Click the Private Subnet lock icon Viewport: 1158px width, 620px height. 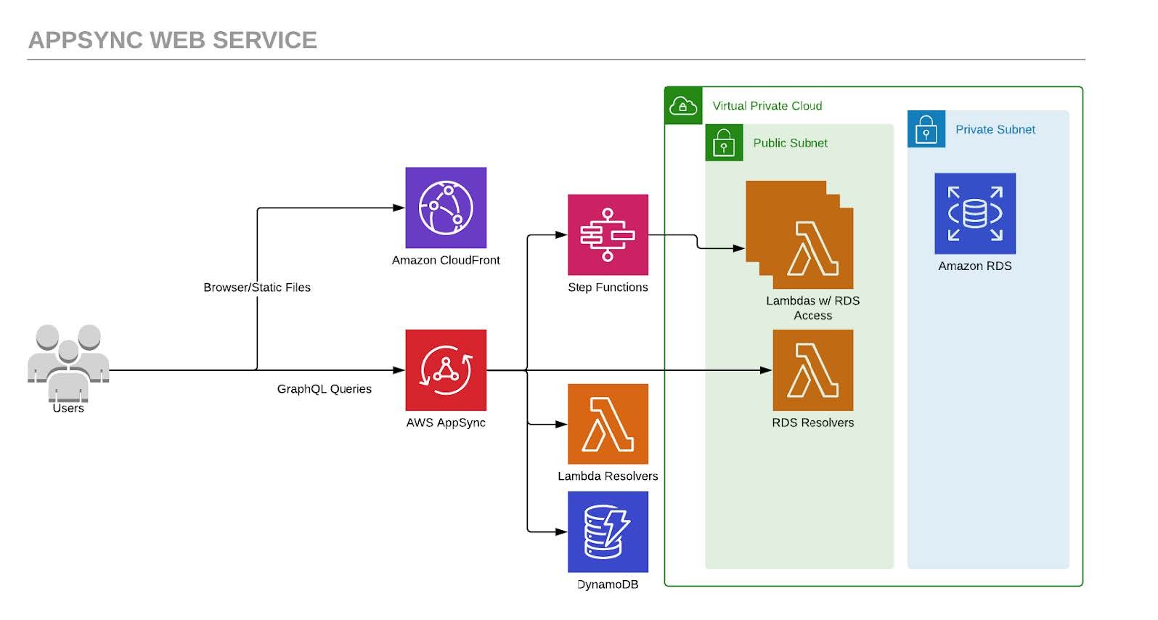tap(926, 129)
